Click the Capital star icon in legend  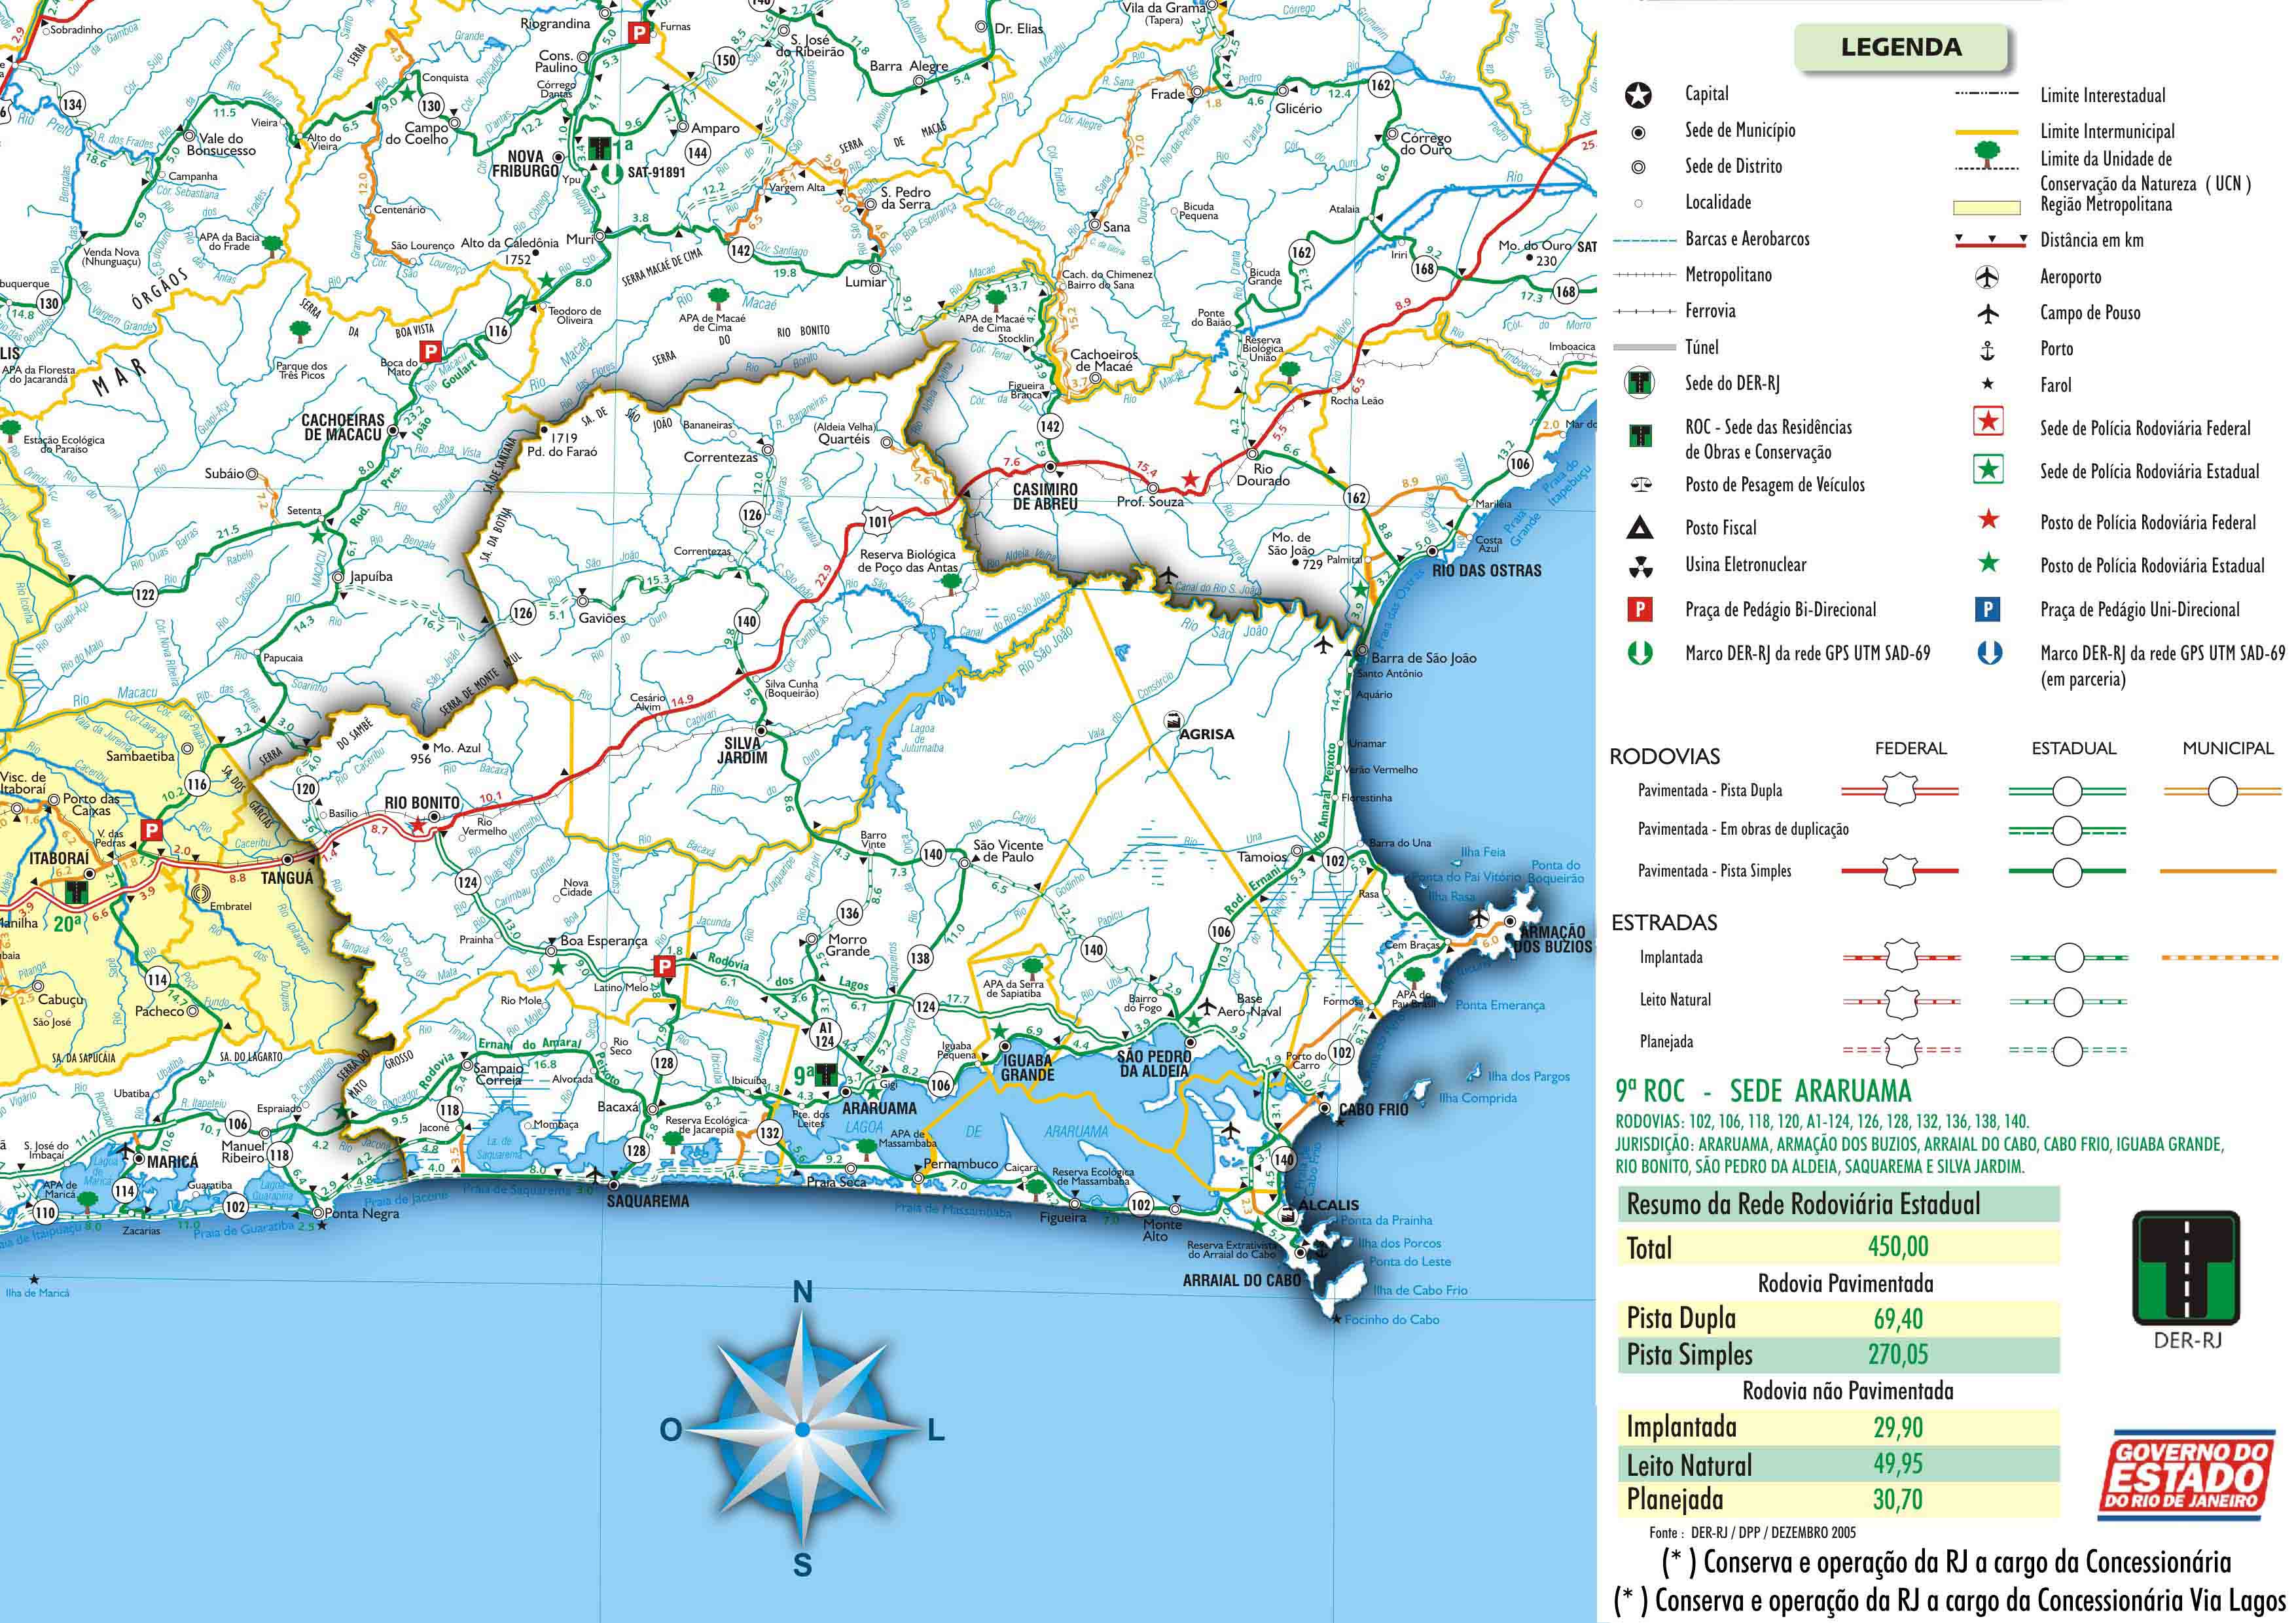[x=1638, y=95]
